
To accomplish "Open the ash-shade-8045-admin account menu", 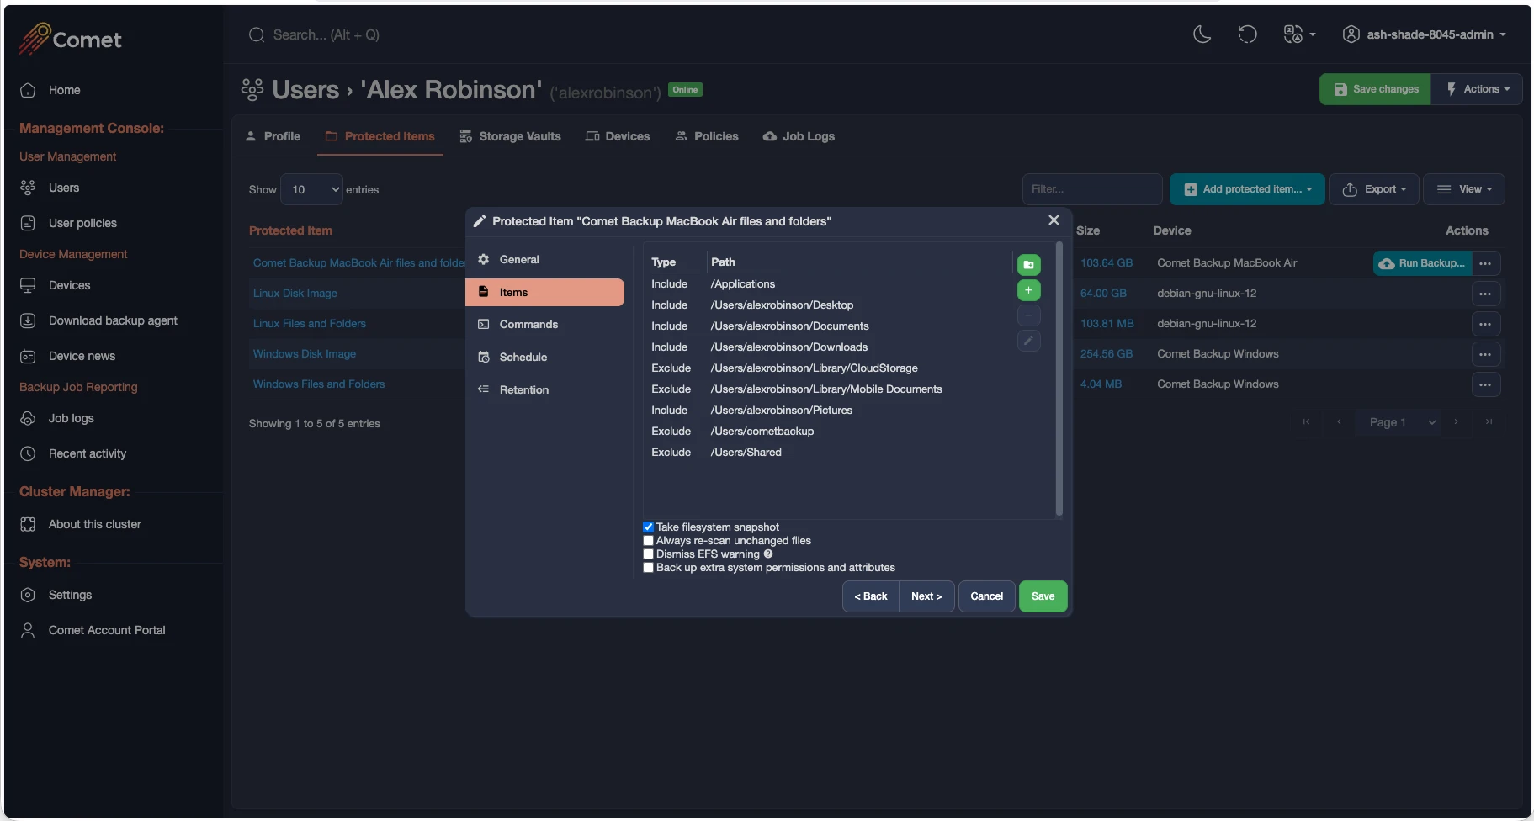I will point(1424,34).
